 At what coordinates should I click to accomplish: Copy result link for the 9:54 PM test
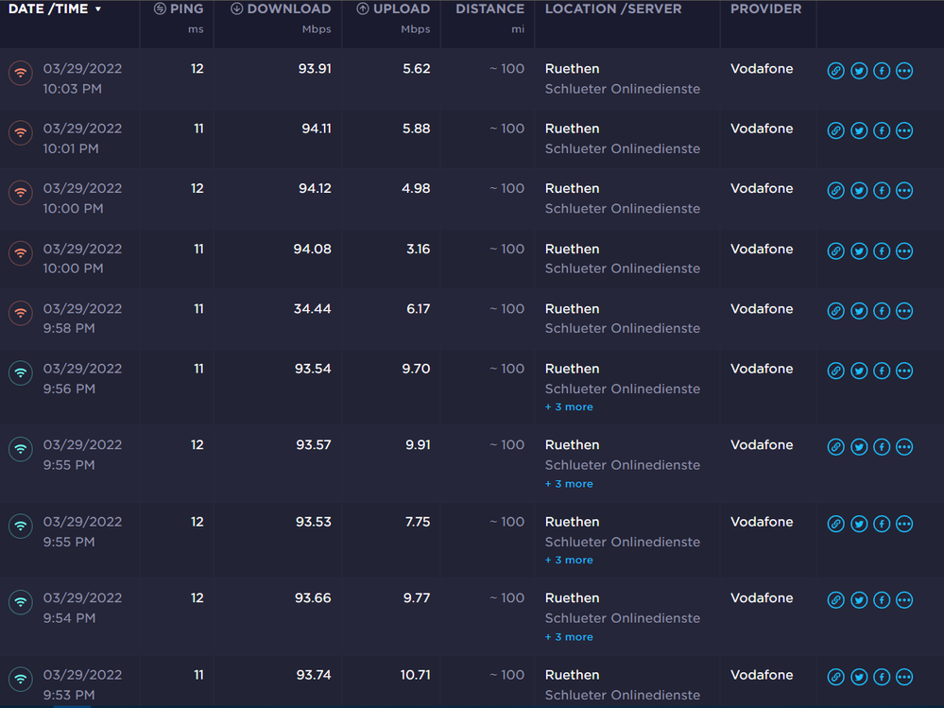click(835, 599)
